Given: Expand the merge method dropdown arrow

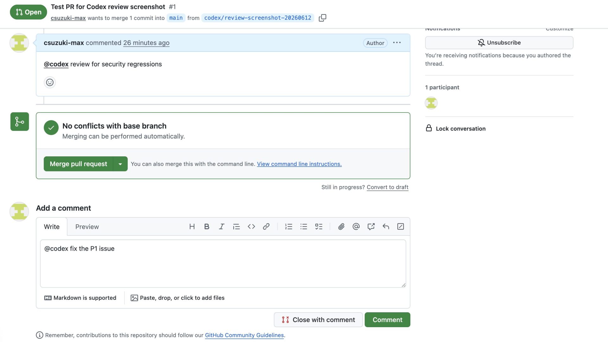Looking at the screenshot, I should point(120,164).
